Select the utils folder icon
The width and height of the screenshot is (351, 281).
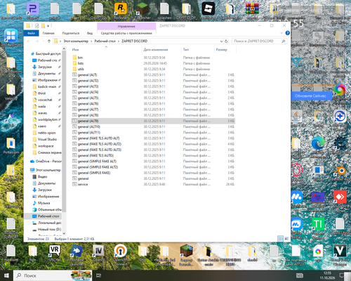pyautogui.click(x=74, y=69)
